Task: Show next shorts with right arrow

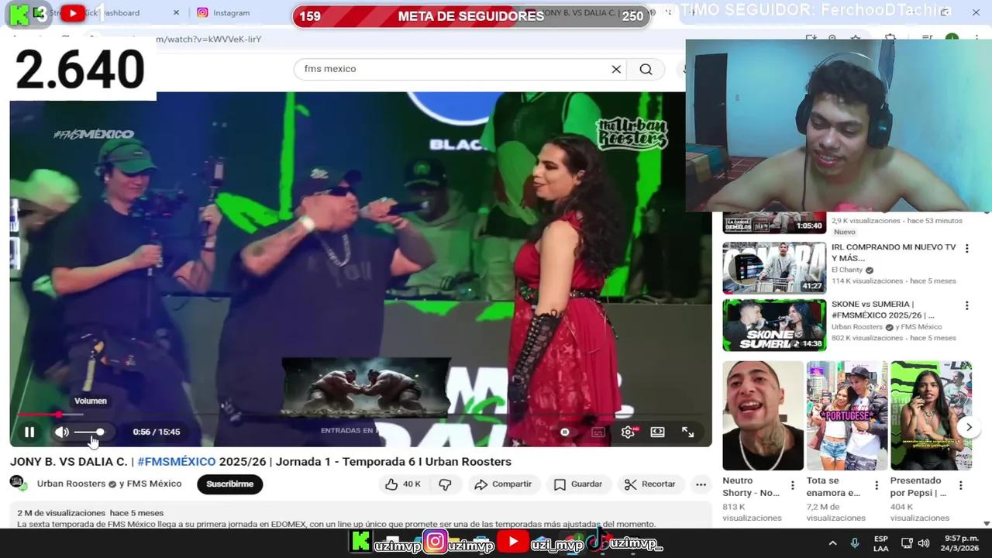Action: coord(969,427)
